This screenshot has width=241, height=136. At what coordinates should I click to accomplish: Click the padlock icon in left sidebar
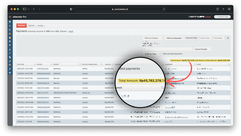tap(10, 37)
